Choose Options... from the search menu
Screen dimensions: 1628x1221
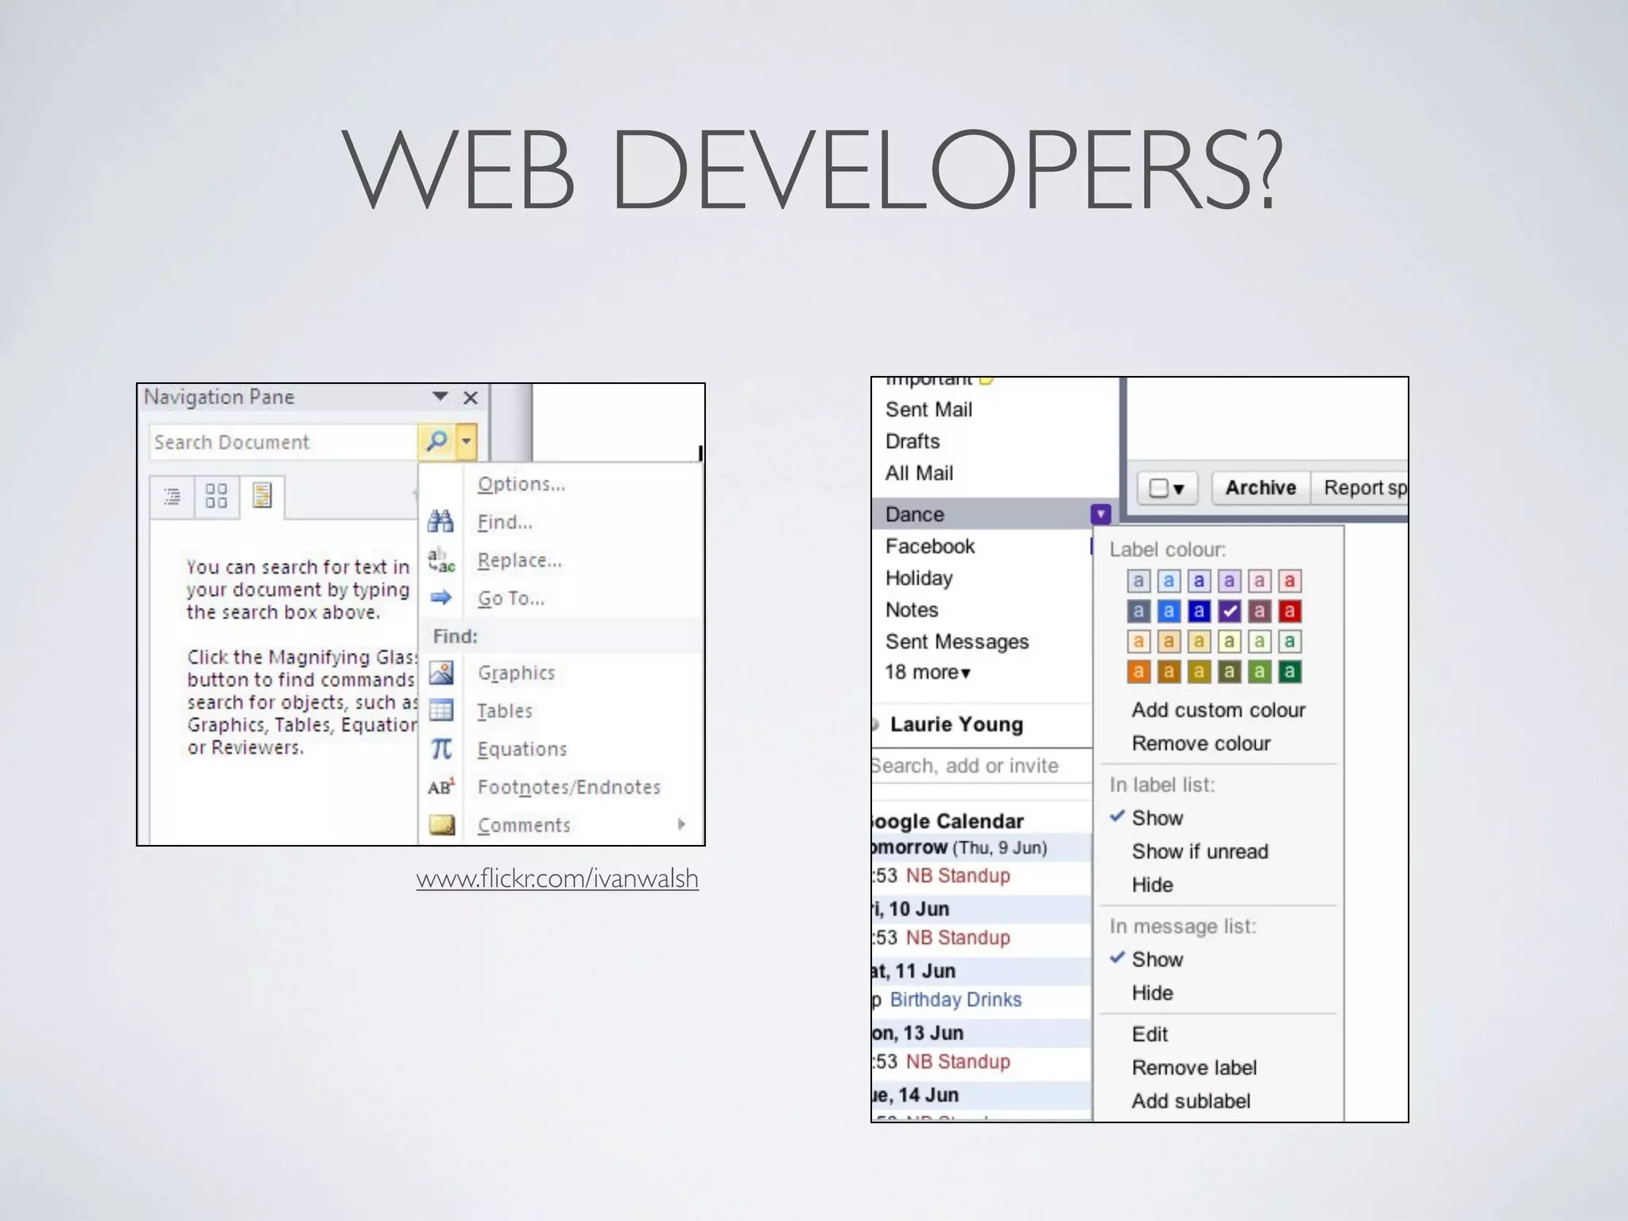click(x=521, y=484)
